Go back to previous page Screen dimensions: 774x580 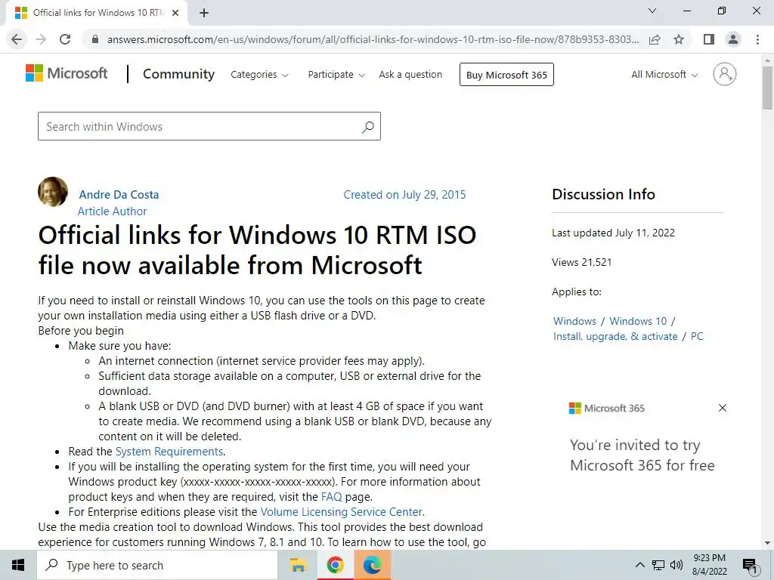click(x=17, y=39)
